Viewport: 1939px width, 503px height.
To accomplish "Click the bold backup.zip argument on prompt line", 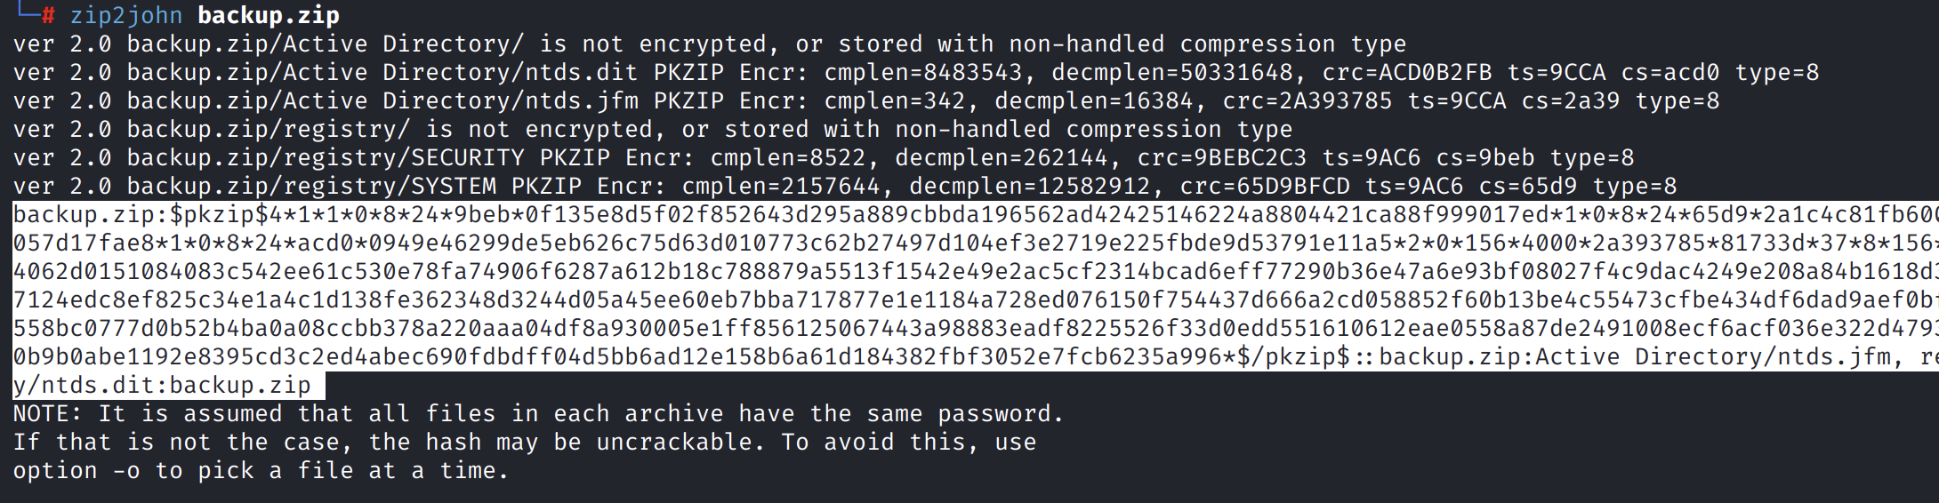I will [x=268, y=15].
